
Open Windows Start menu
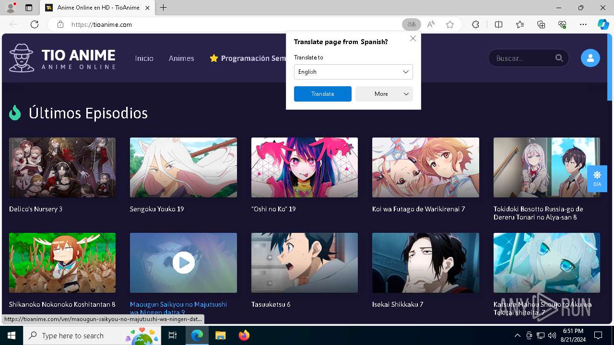coord(12,335)
